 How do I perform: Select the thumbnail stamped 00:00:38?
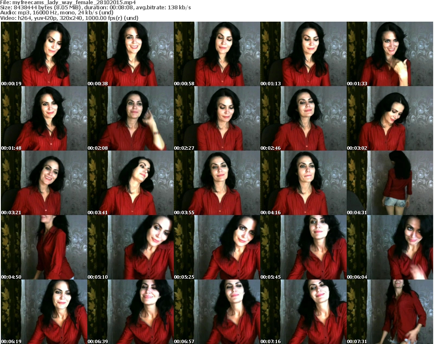coord(131,54)
